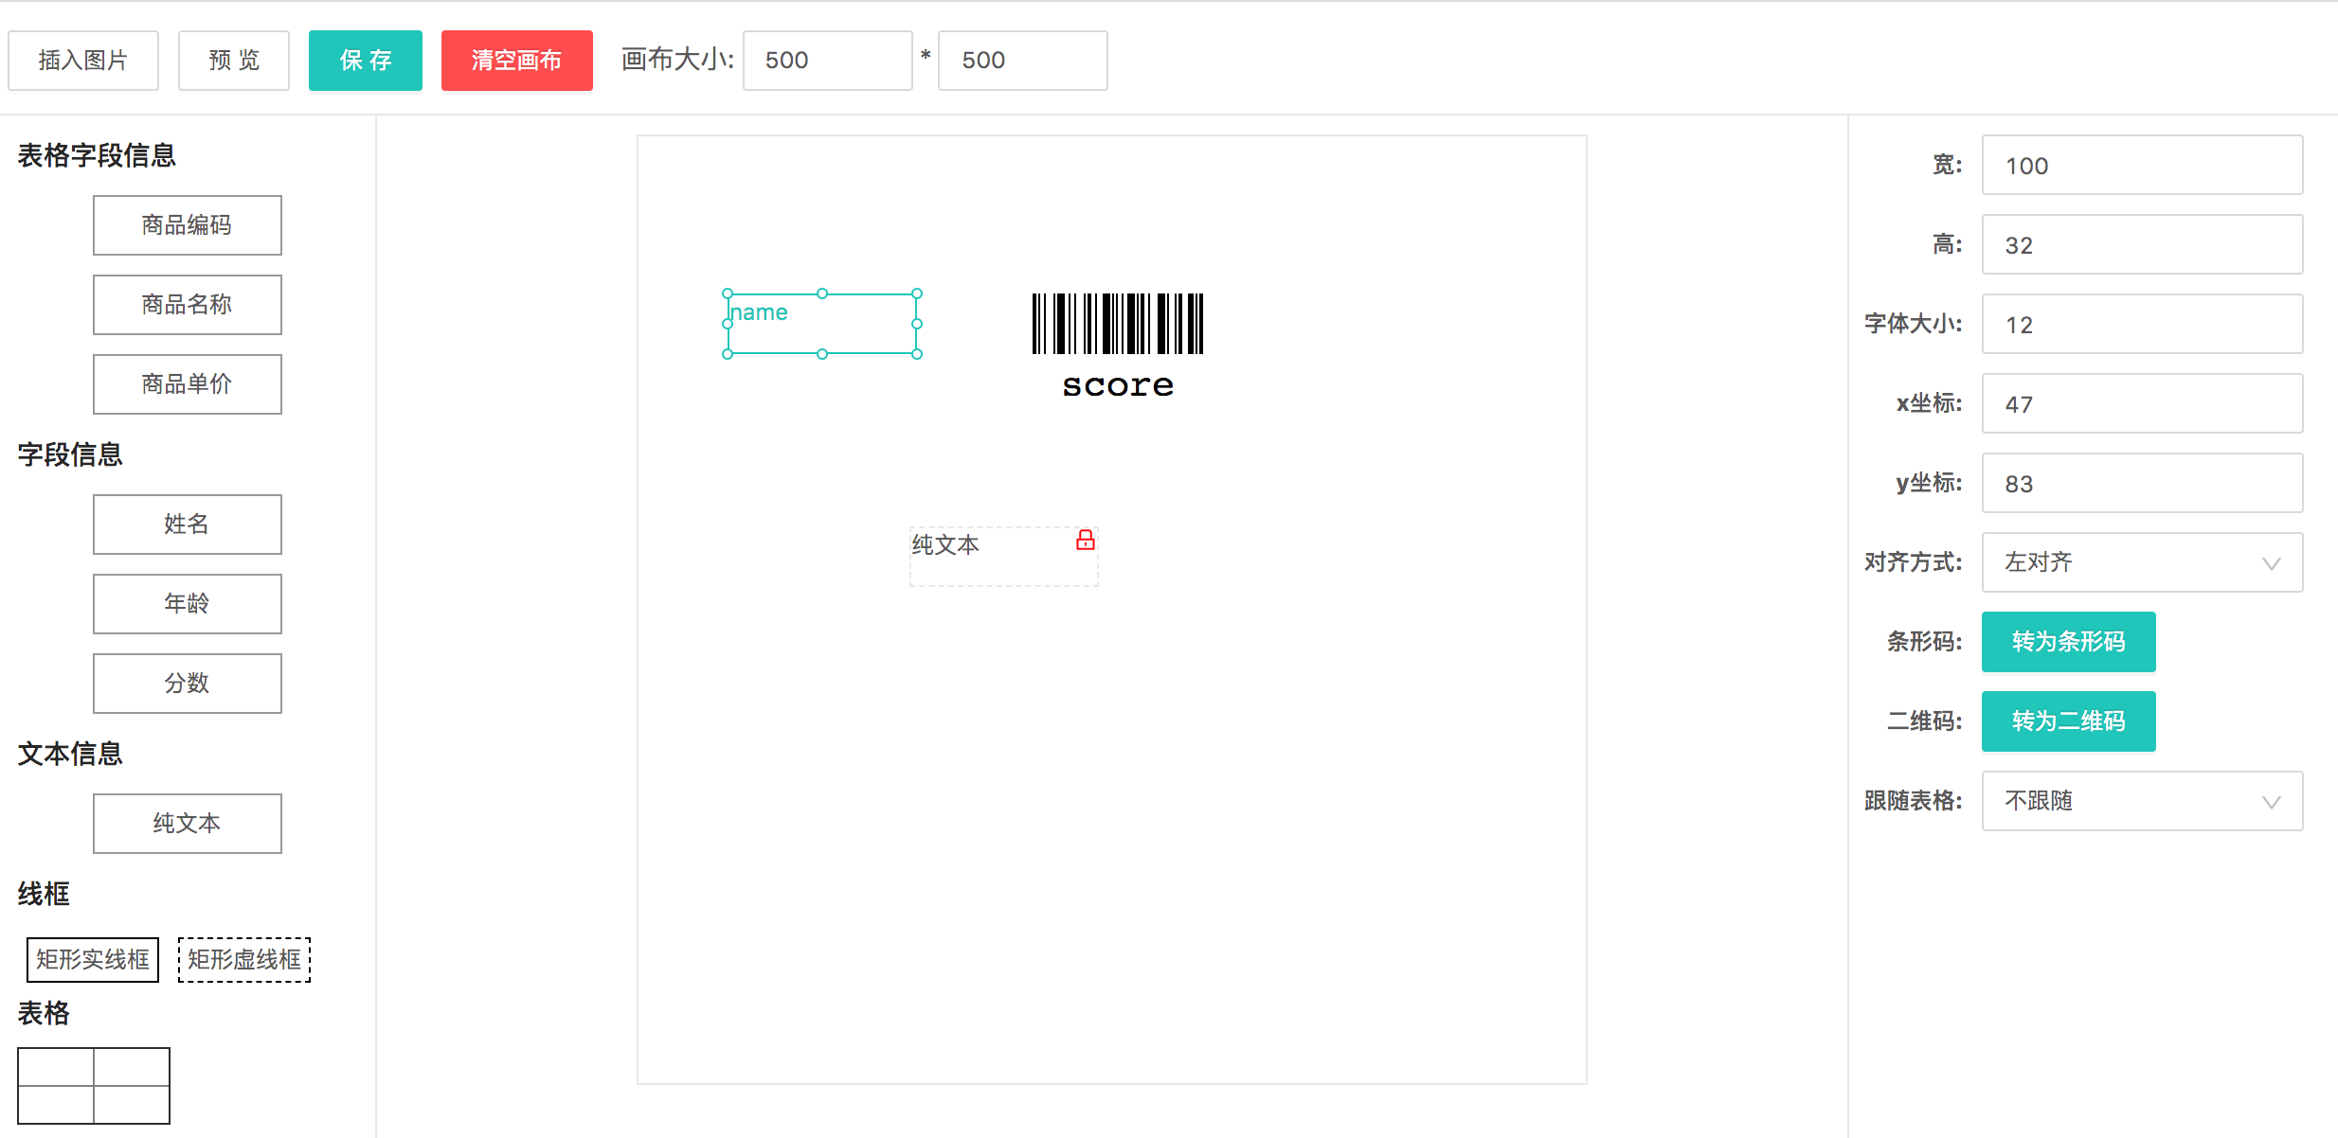
Task: Click the canvas width input field
Action: point(827,61)
